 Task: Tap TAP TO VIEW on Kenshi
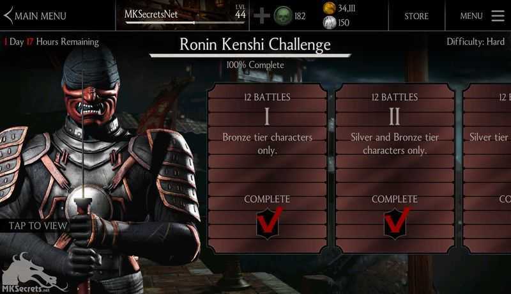pos(38,226)
